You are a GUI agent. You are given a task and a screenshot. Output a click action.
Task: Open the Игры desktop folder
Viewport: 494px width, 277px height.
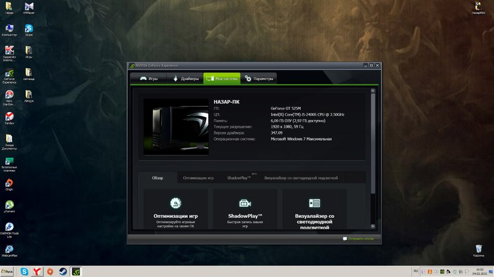coord(29,52)
